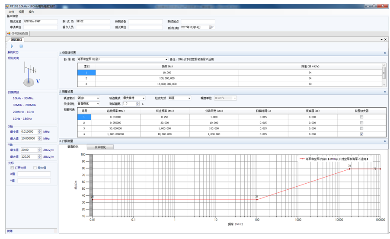Toggle 前置放大器 checkbox in scan row 3

361,128
